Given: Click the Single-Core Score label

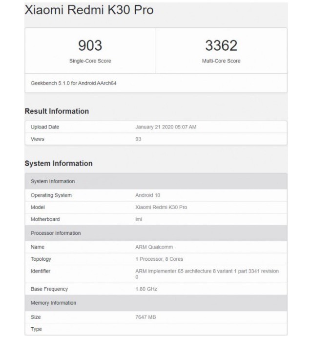Looking at the screenshot, I should click(x=90, y=61).
